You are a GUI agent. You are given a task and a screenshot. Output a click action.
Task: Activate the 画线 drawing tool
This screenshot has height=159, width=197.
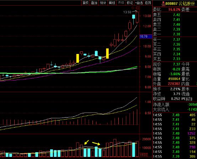tap(112, 3)
